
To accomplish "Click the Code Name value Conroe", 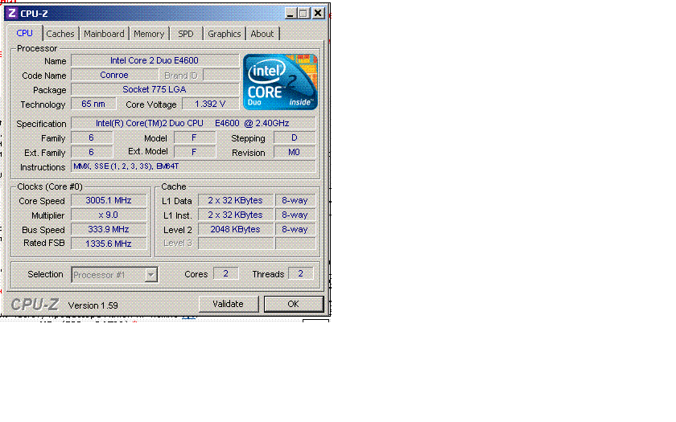I will point(114,75).
